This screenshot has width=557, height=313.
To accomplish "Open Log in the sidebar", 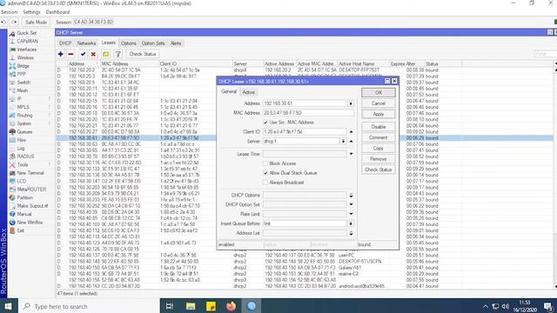I will pyautogui.click(x=21, y=148).
